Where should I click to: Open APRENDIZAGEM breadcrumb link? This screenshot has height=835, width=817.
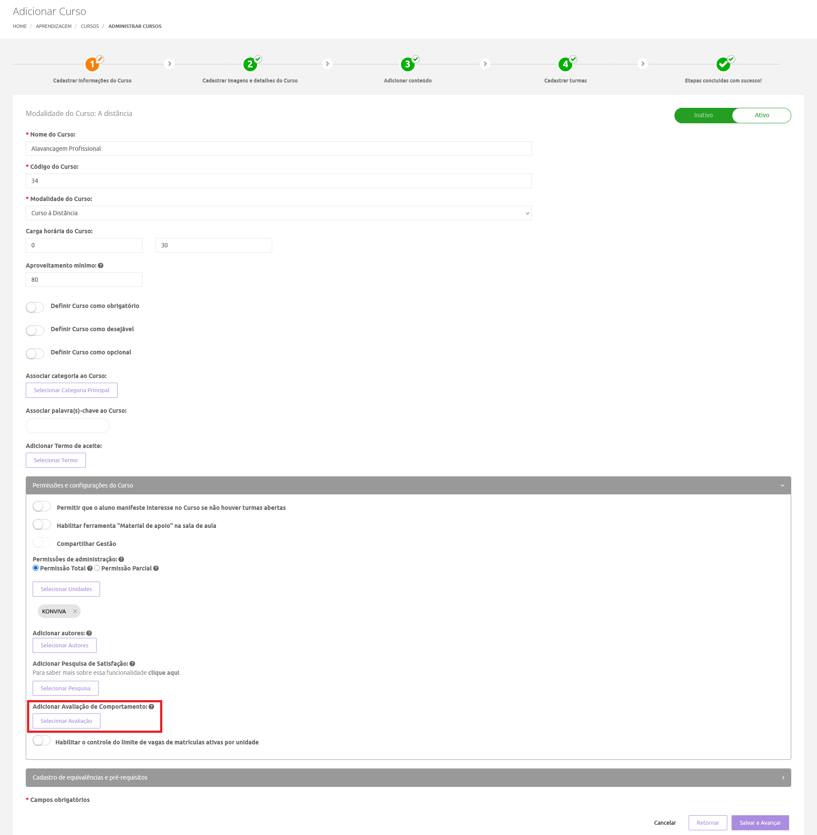pyautogui.click(x=54, y=26)
